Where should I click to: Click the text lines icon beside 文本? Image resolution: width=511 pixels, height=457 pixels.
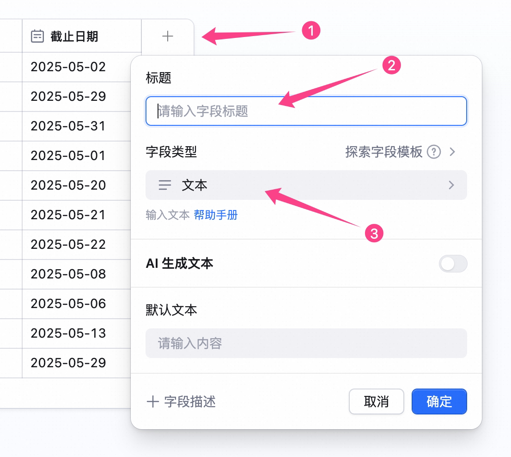pyautogui.click(x=164, y=185)
